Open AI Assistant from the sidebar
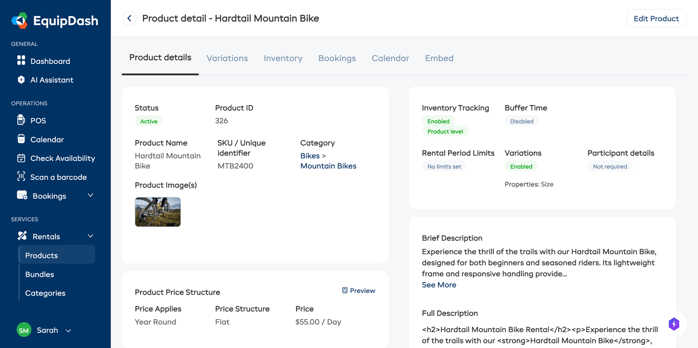 pos(52,80)
